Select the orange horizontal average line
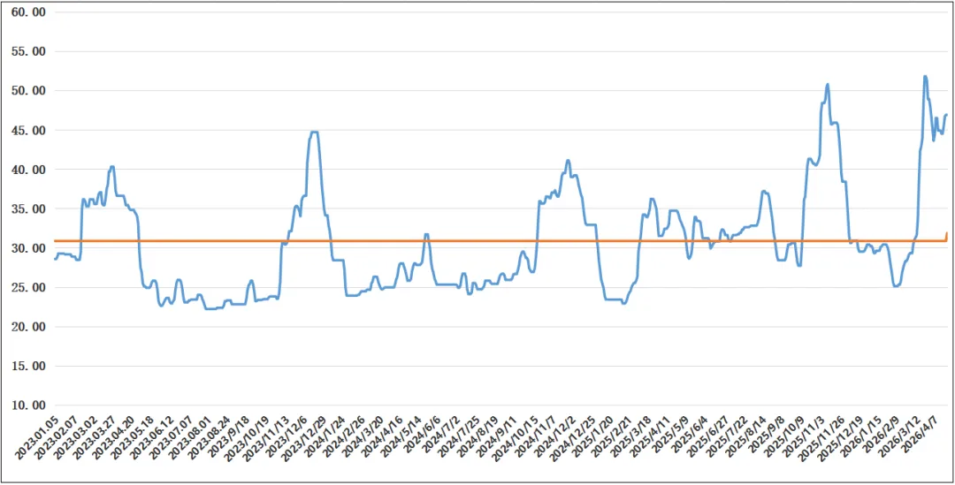The width and height of the screenshot is (955, 485). point(500,241)
